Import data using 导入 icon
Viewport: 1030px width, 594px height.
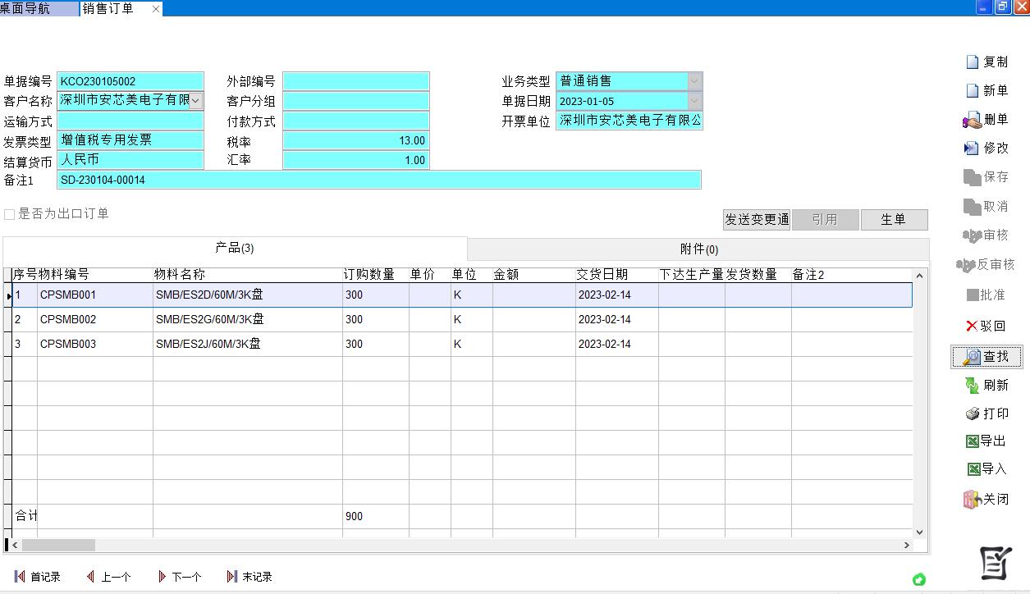pyautogui.click(x=986, y=469)
